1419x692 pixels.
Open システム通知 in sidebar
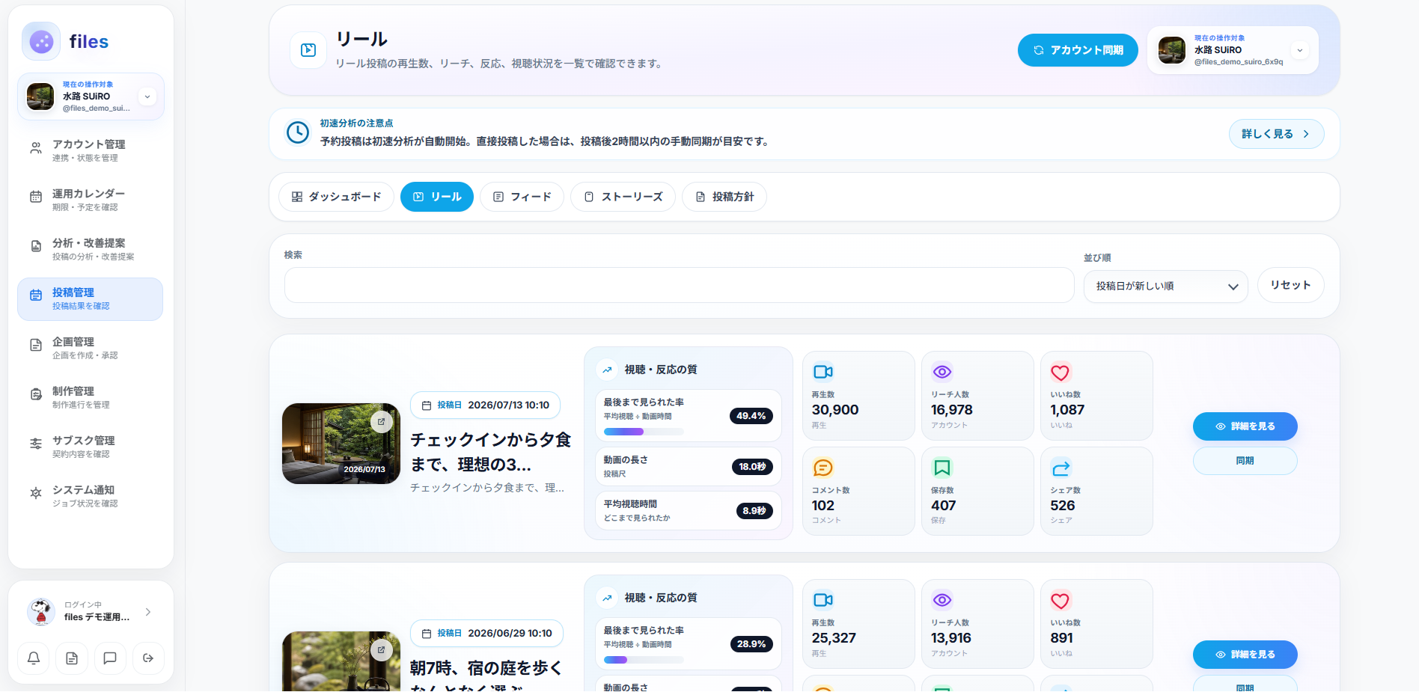click(x=90, y=496)
